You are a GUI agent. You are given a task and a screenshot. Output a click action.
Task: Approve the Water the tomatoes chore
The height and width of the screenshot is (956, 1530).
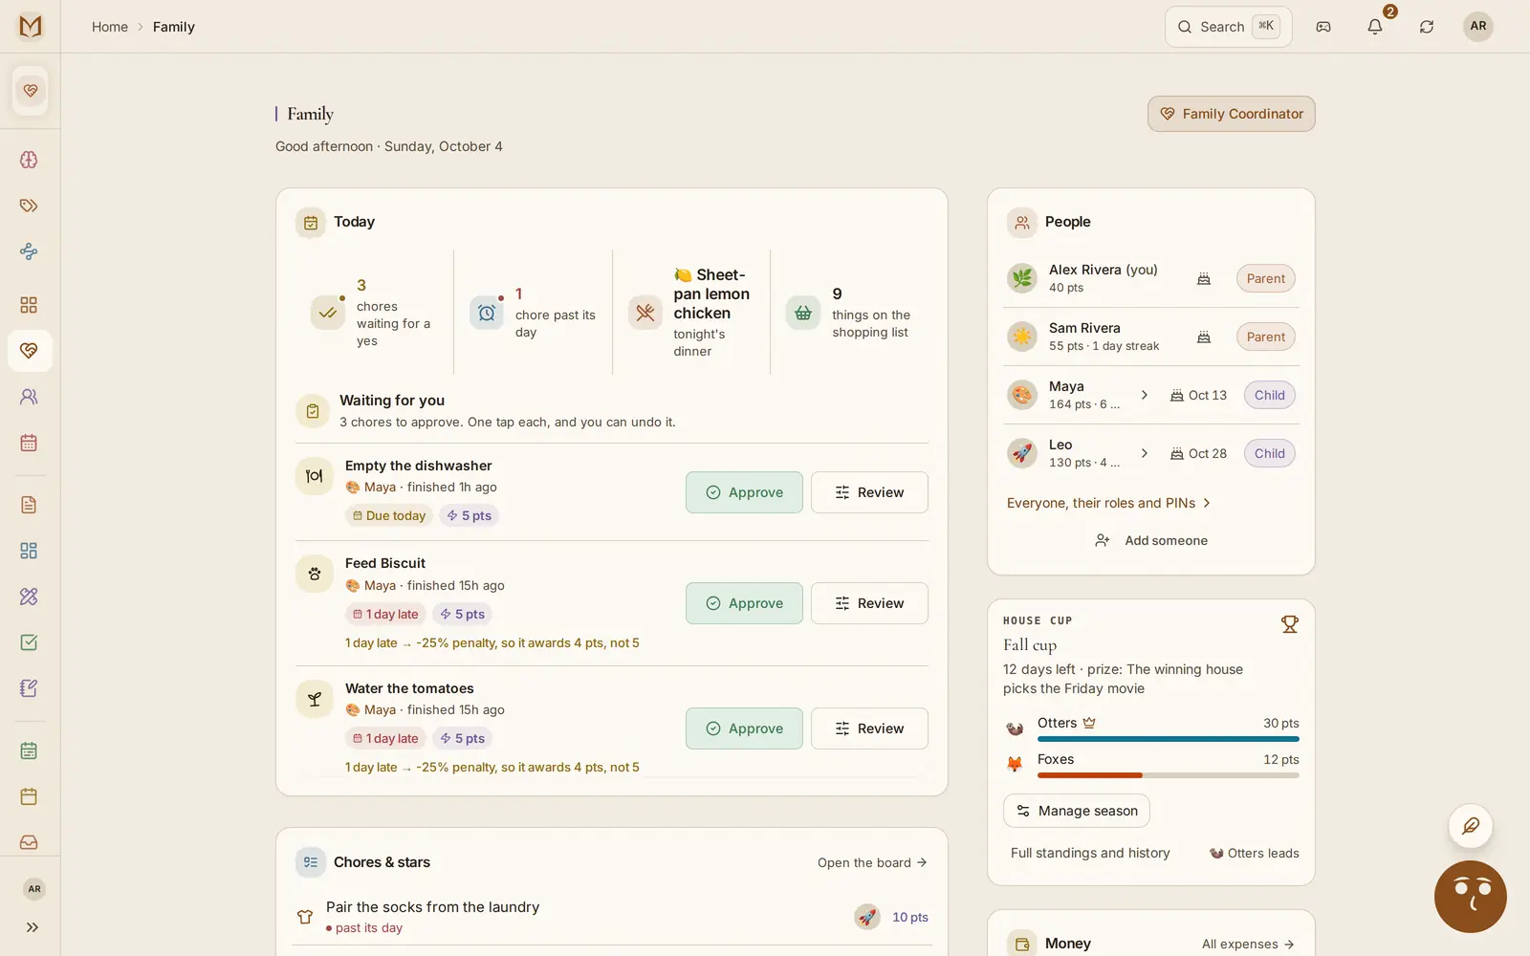744,728
